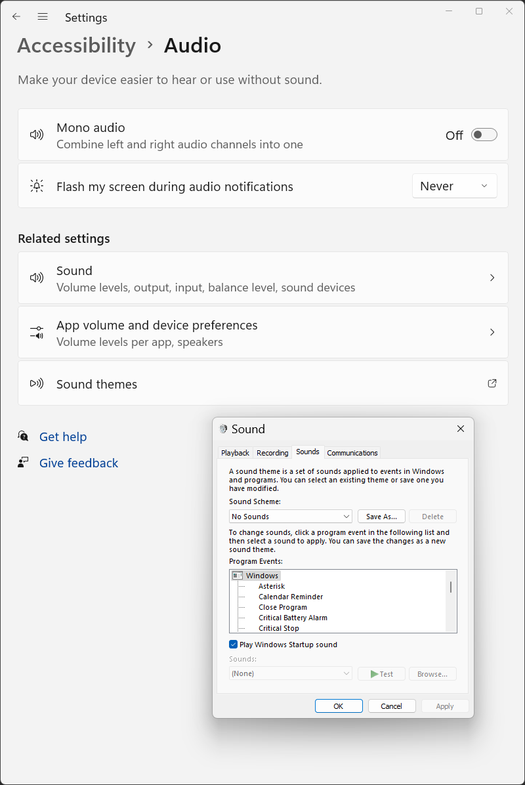Uncheck Play Windows Startup sound checkbox

pyautogui.click(x=234, y=645)
